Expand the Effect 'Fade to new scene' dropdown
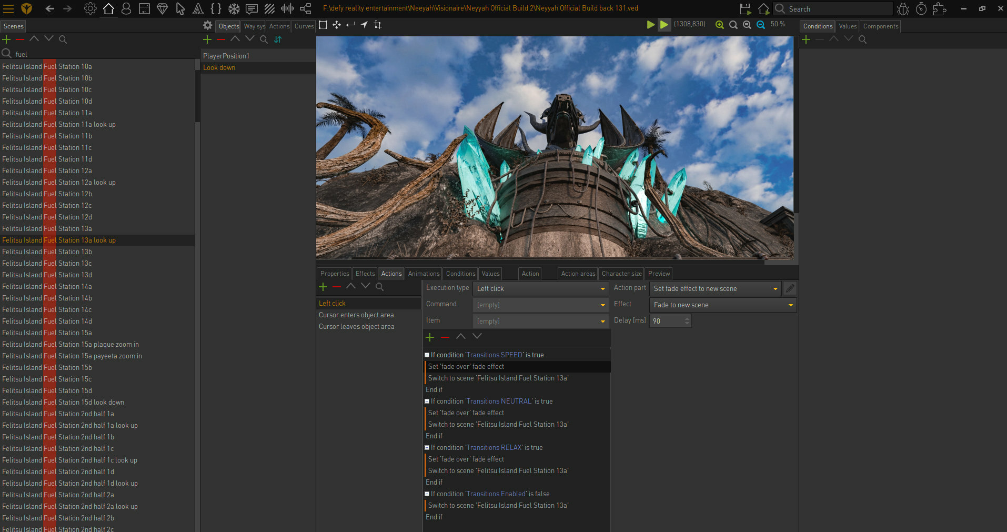The width and height of the screenshot is (1007, 532). 723,305
